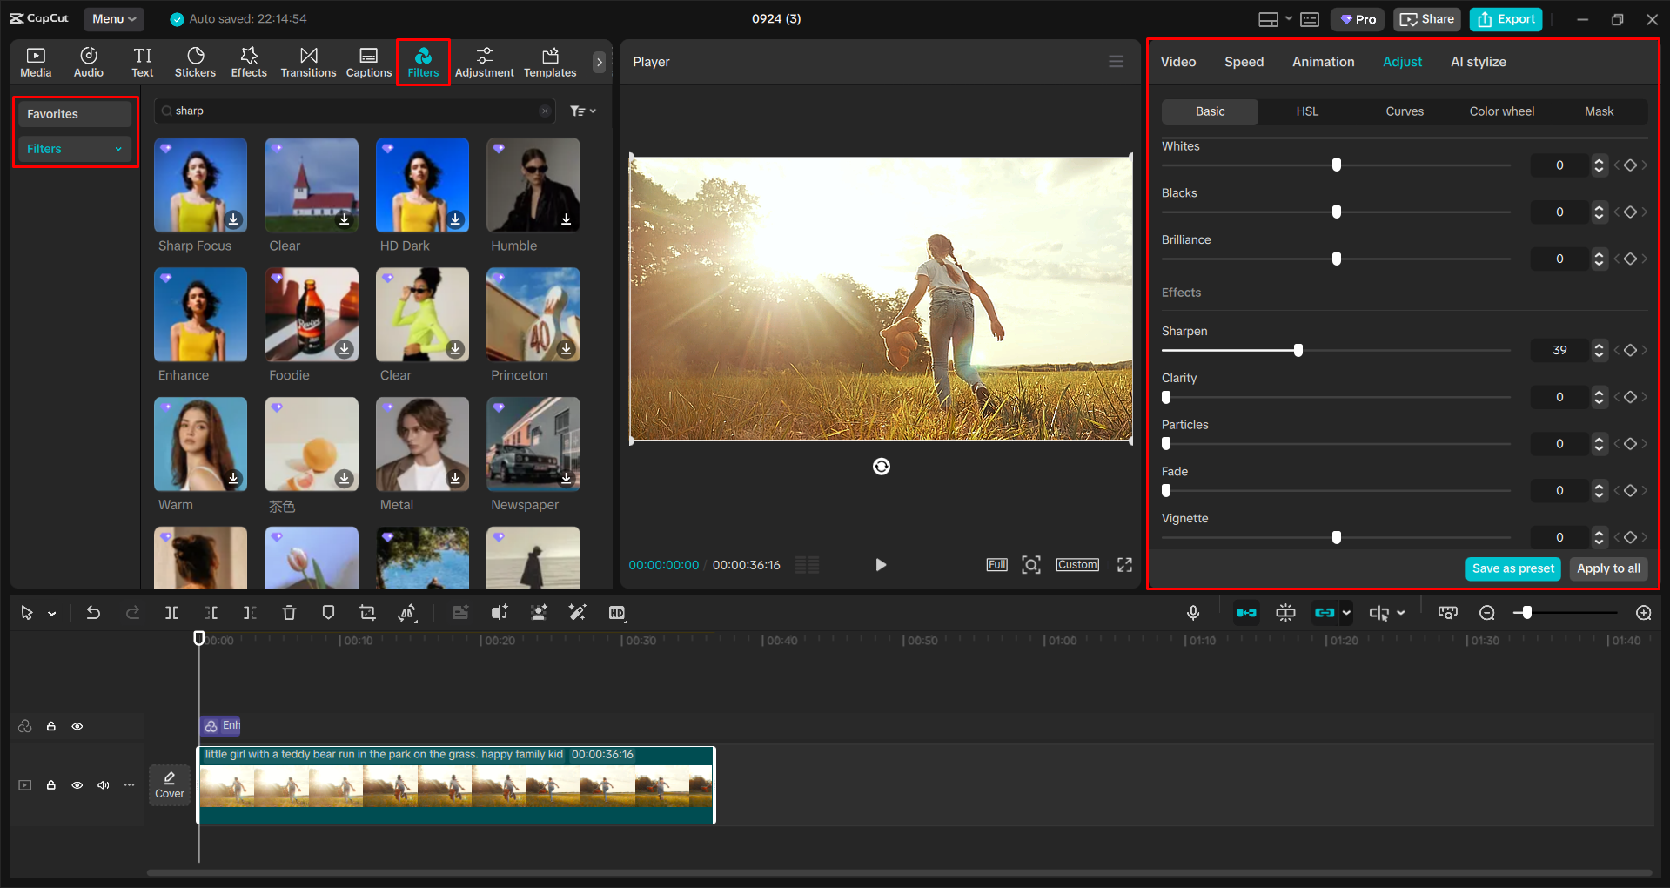The image size is (1670, 888).
Task: Save current adjustments as preset
Action: 1512,568
